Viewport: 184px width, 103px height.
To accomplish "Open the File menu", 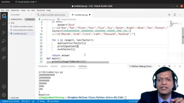I will (x=2, y=10).
